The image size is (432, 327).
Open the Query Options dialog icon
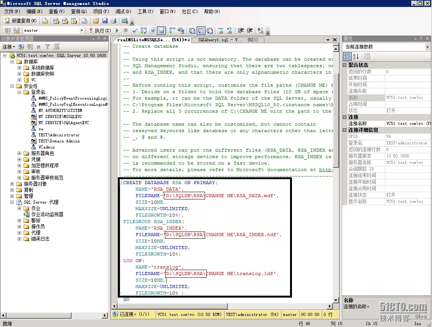153,31
